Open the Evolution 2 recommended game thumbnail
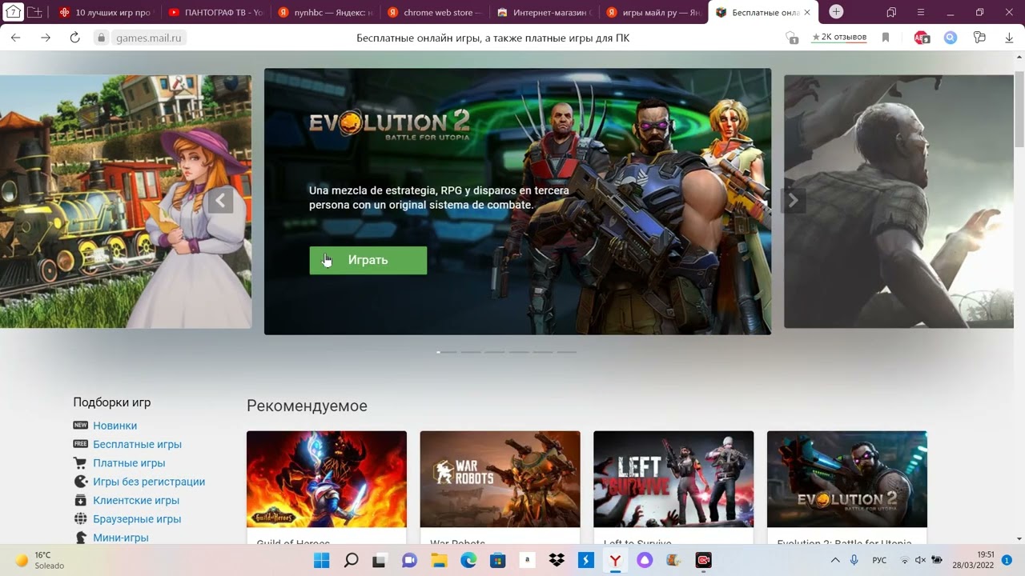The width and height of the screenshot is (1025, 576). pyautogui.click(x=847, y=478)
